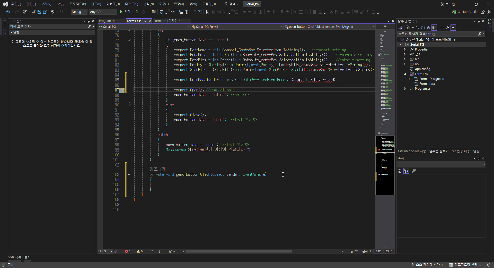Start without debugging using the hollow play icon
The image size is (494, 268).
coord(137,12)
